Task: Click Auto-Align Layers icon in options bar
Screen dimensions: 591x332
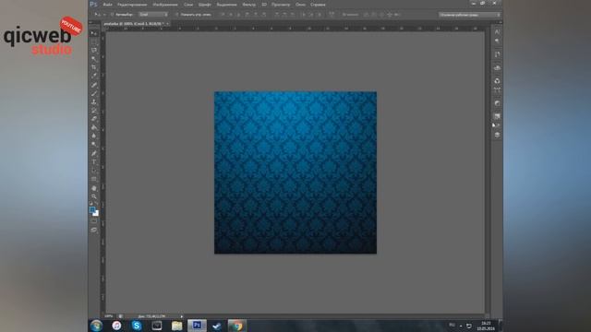Action: [332, 15]
